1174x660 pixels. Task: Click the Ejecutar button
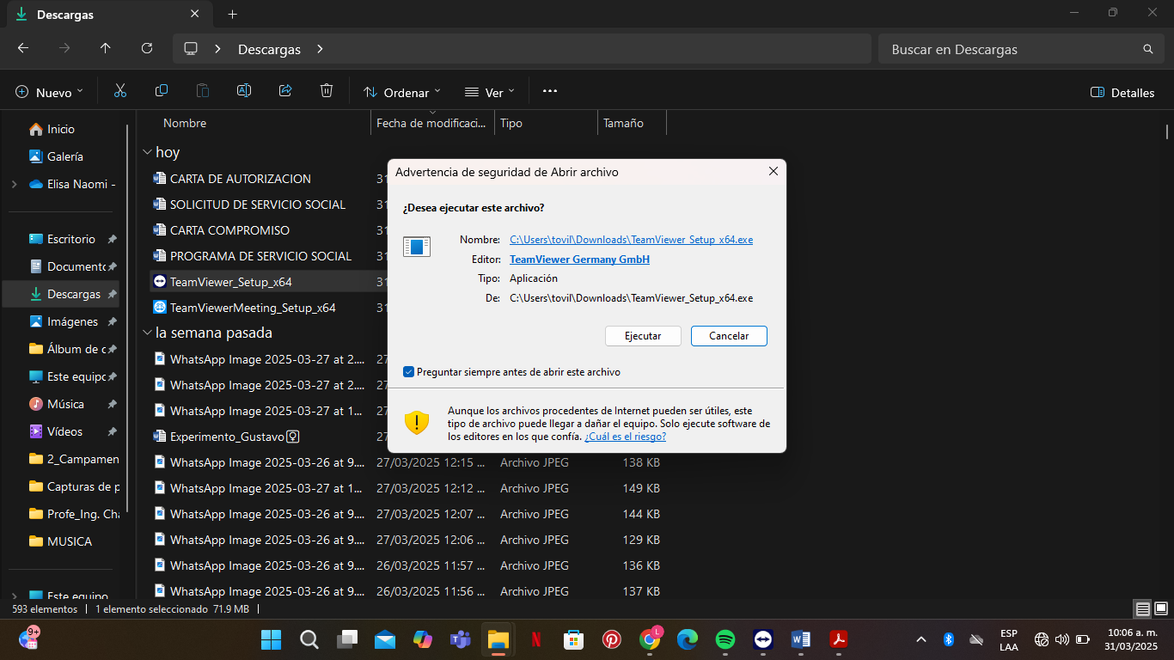643,336
